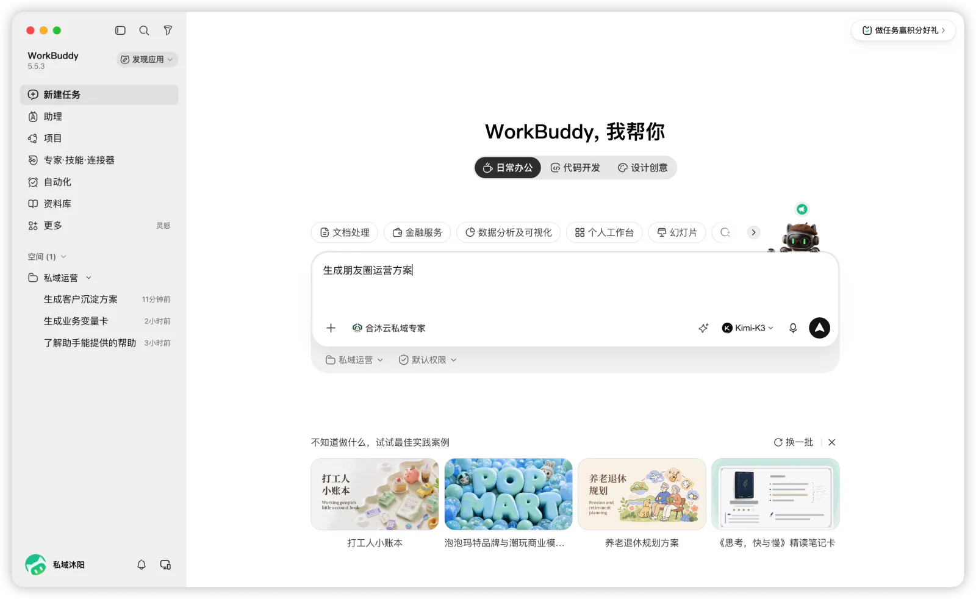Image resolution: width=976 pixels, height=599 pixels.
Task: Open 助理 in the sidebar
Action: click(99, 117)
